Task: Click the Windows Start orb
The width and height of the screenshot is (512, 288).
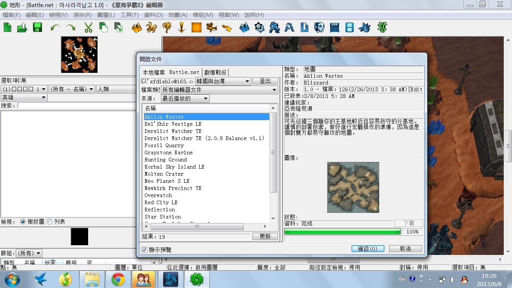Action: (12, 279)
